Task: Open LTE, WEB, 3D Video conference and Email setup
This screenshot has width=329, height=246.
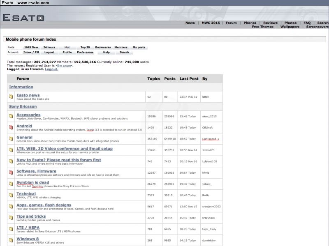Action: point(65,149)
